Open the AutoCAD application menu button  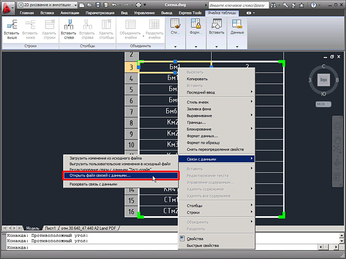8,8
